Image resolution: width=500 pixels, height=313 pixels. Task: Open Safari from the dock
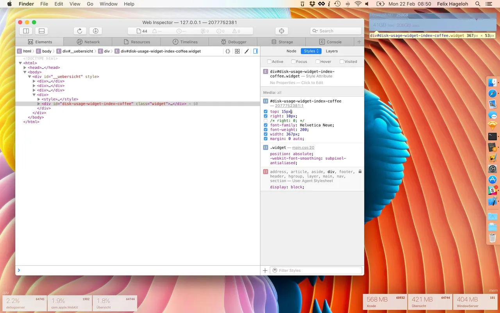pyautogui.click(x=493, y=94)
